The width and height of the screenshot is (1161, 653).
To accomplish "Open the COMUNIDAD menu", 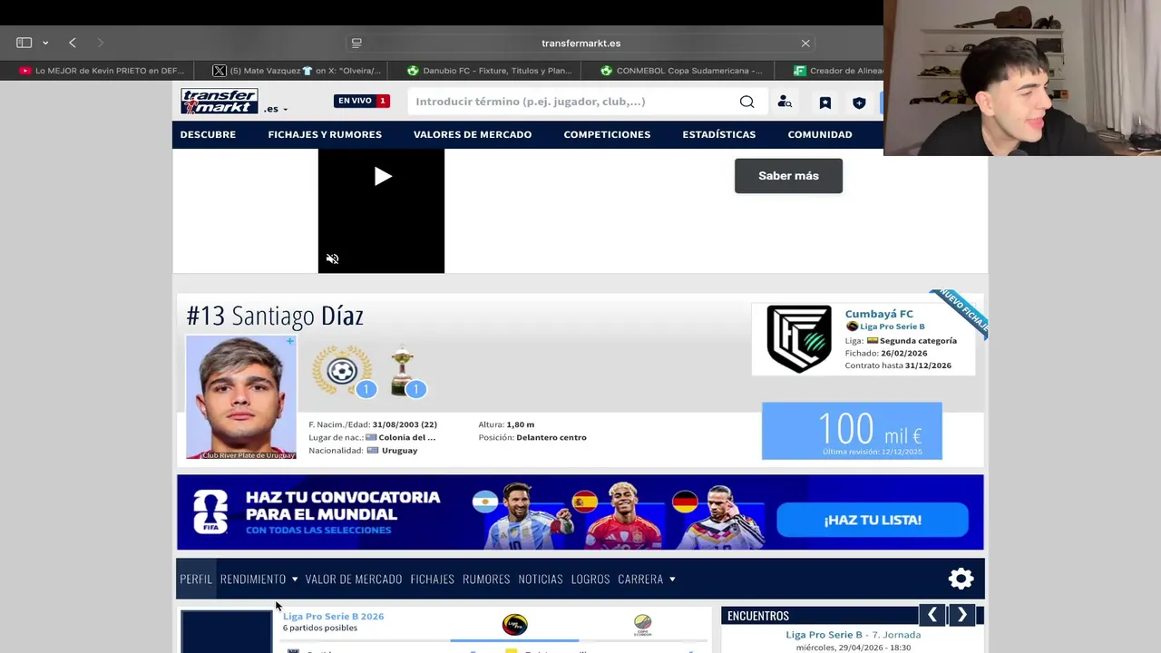I will tap(820, 134).
